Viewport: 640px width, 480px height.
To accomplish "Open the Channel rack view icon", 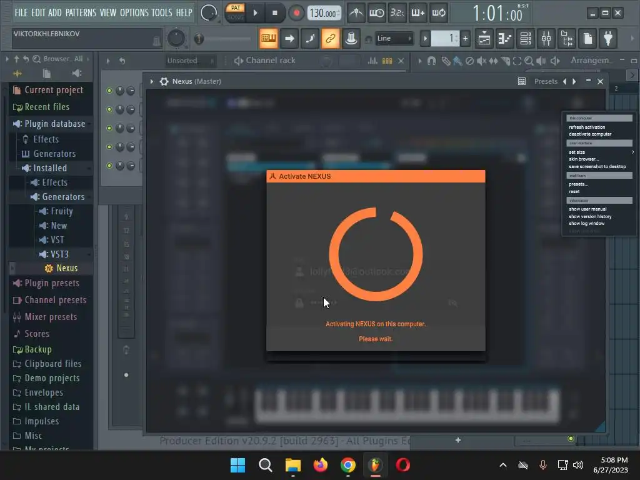I will pos(526,38).
